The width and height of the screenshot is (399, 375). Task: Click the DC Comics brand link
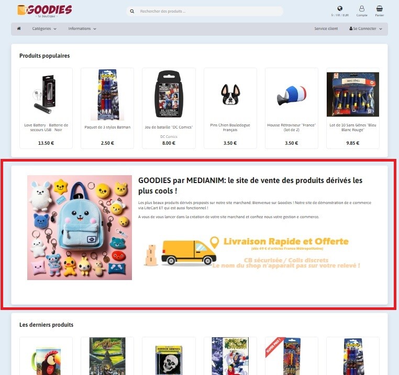[169, 137]
